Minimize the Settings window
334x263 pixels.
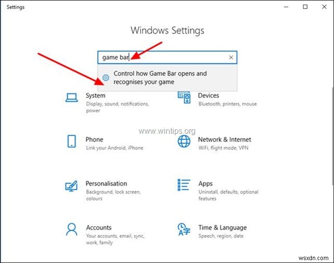(x=286, y=7)
